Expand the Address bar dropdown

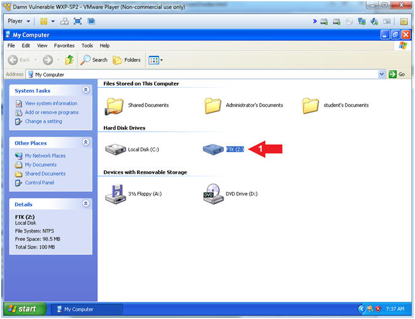pos(381,75)
